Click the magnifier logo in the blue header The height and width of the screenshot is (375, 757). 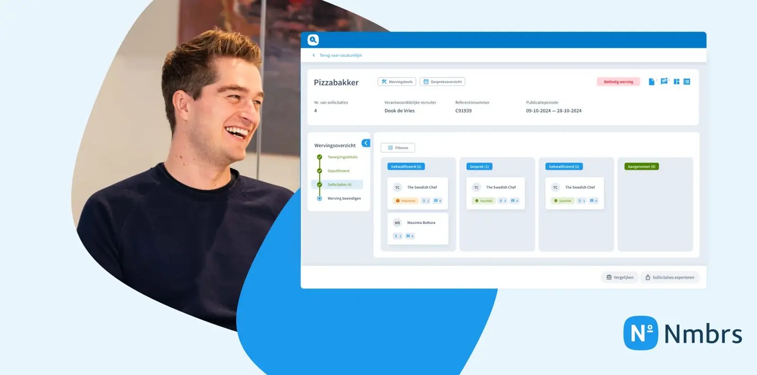(x=313, y=40)
